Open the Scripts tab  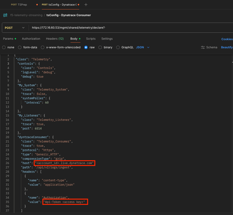[91, 39]
